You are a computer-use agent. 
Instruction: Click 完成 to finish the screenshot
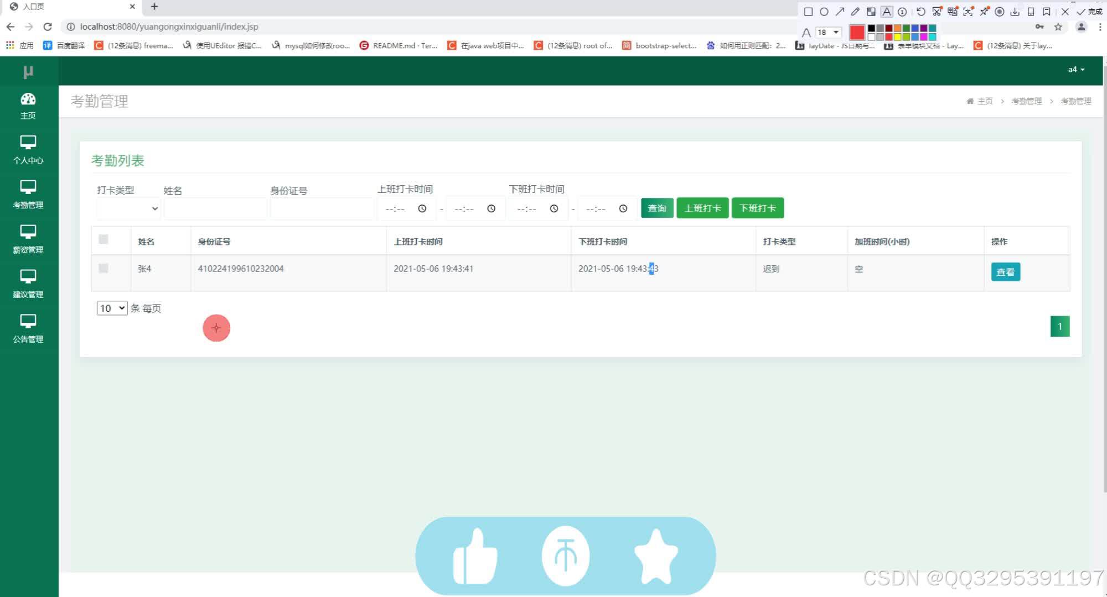(1089, 12)
